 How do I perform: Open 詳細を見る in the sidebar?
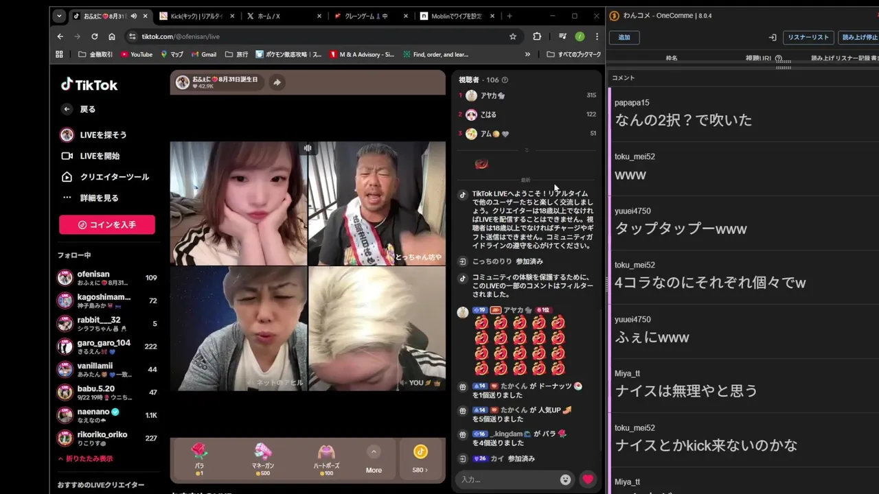coord(99,198)
